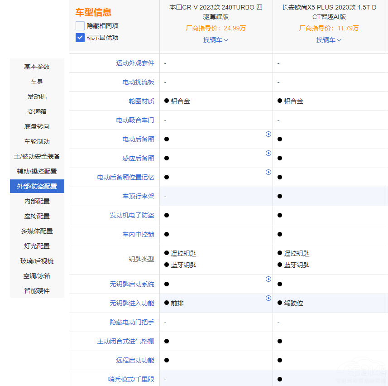Select 外部/防盗配置 sidebar tab
388x386 pixels.
click(37, 186)
